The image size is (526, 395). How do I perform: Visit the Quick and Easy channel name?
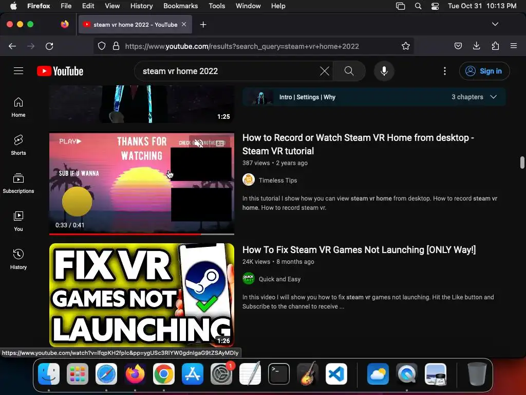pyautogui.click(x=279, y=279)
